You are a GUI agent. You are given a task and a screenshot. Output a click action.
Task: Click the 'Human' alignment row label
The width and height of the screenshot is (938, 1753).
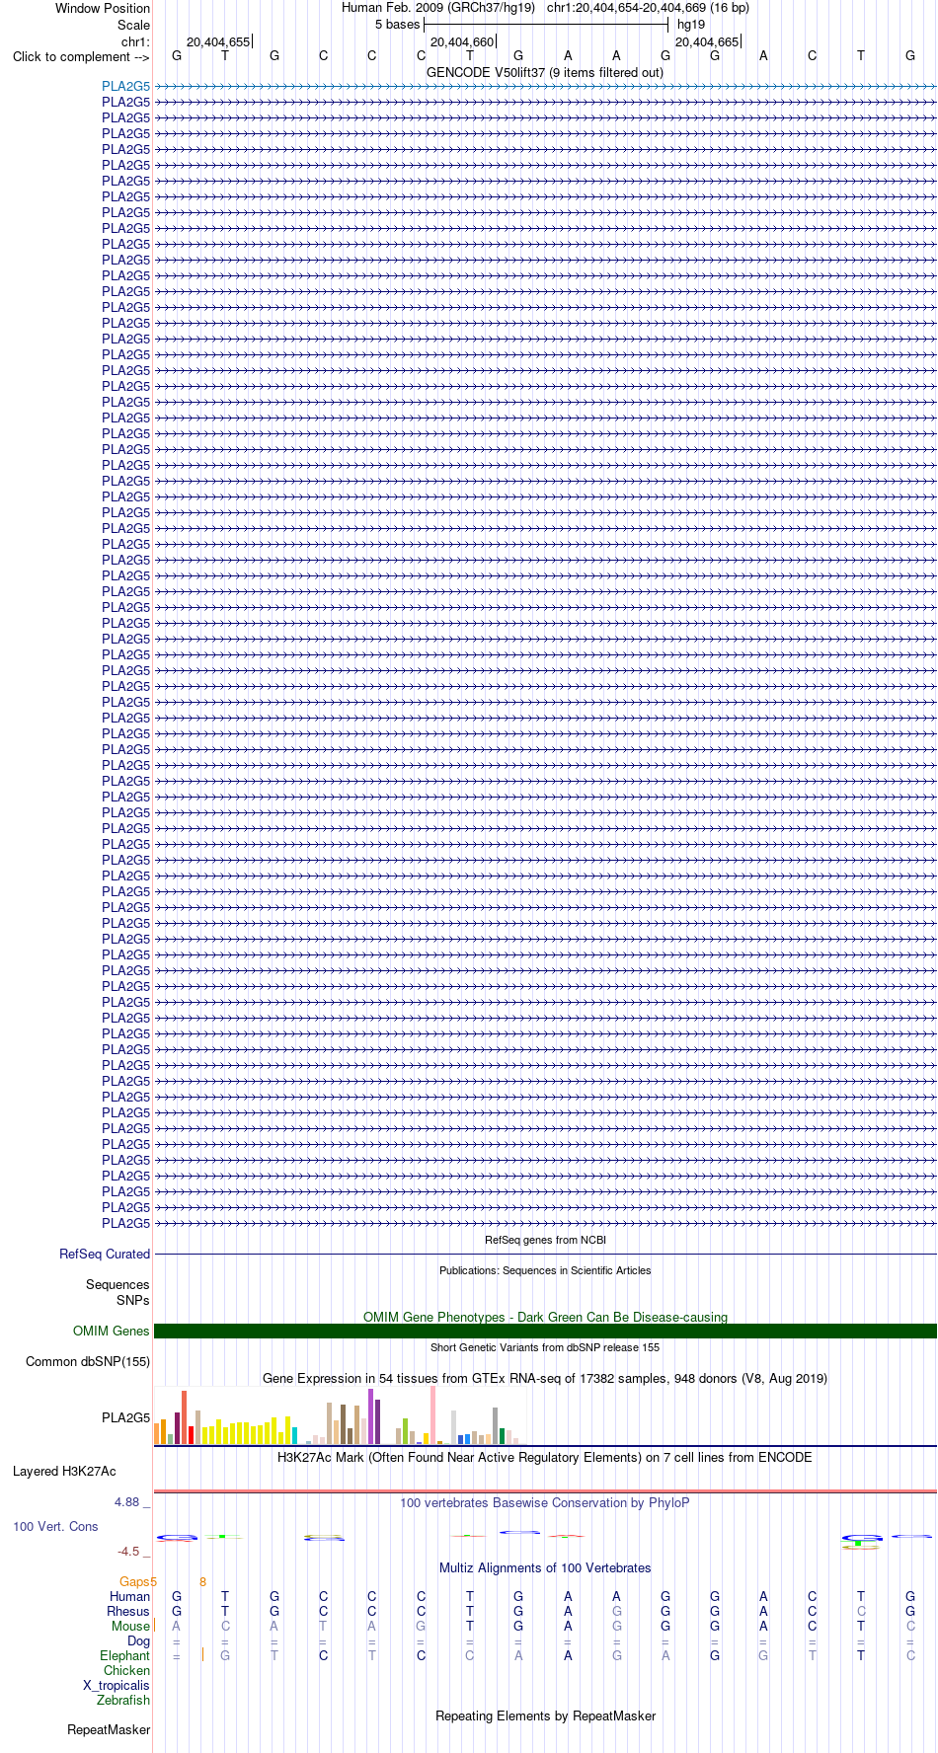point(130,1596)
